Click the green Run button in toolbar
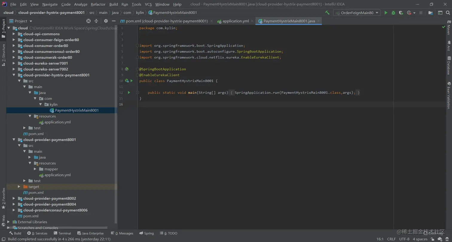The width and height of the screenshot is (452, 242). (x=386, y=13)
